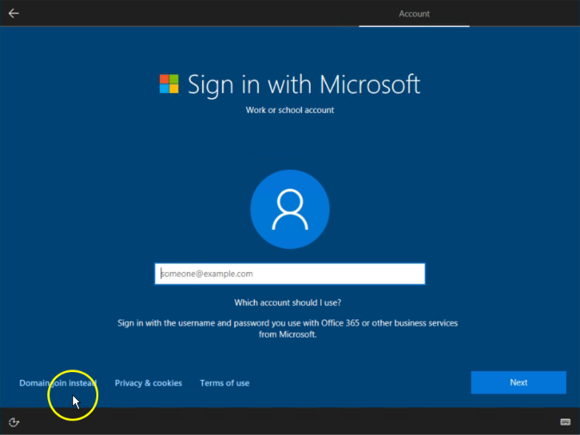The height and width of the screenshot is (435, 580).
Task: Click the 'Work or school account' text
Action: [290, 110]
